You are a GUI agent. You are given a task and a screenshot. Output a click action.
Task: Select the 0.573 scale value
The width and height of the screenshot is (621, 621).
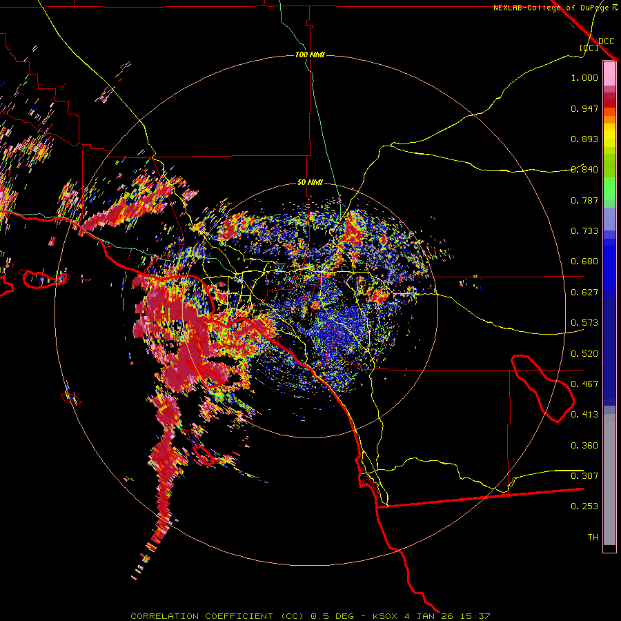[584, 323]
